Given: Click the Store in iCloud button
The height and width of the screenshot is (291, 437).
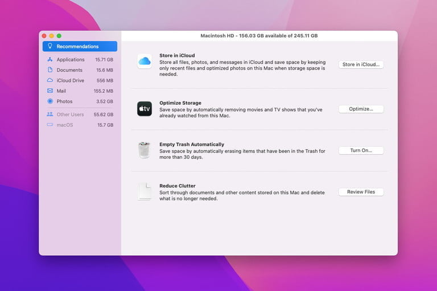Looking at the screenshot, I should tap(361, 64).
